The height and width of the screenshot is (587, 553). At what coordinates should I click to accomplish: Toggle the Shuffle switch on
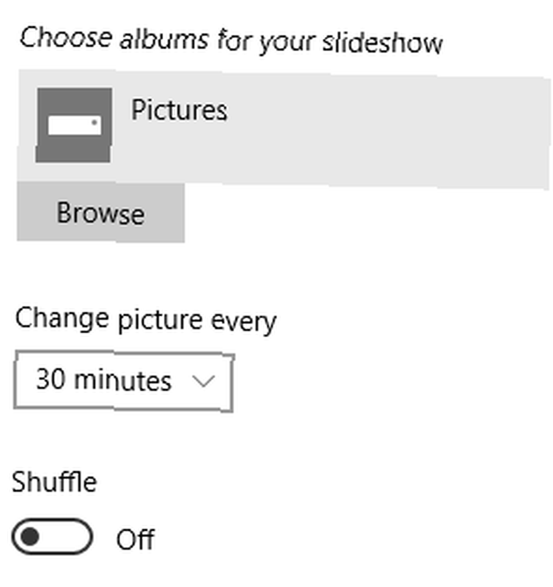click(52, 537)
